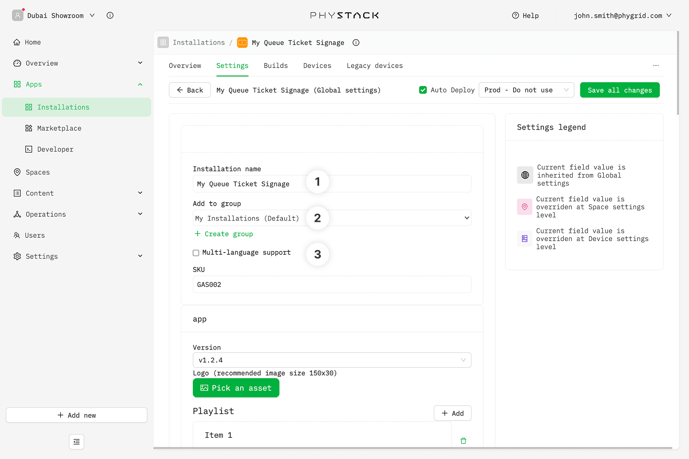Click the sidebar collapse icon at bottom
Screen dimensions: 689x459
tap(77, 442)
